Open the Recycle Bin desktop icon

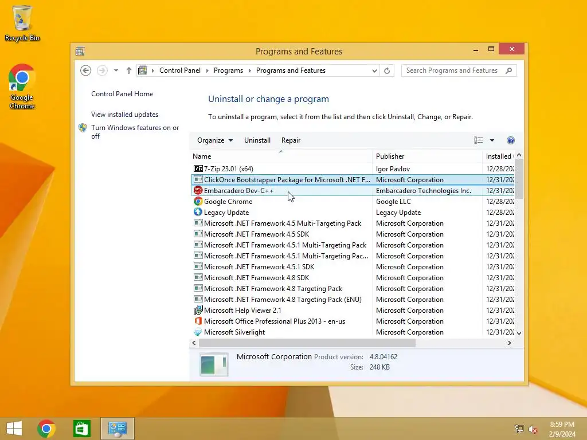pos(22,23)
